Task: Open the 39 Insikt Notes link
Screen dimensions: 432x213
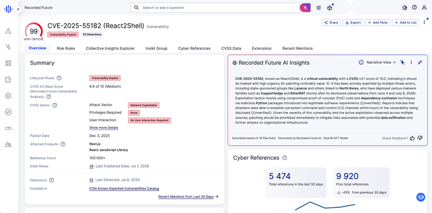Action: (91, 166)
